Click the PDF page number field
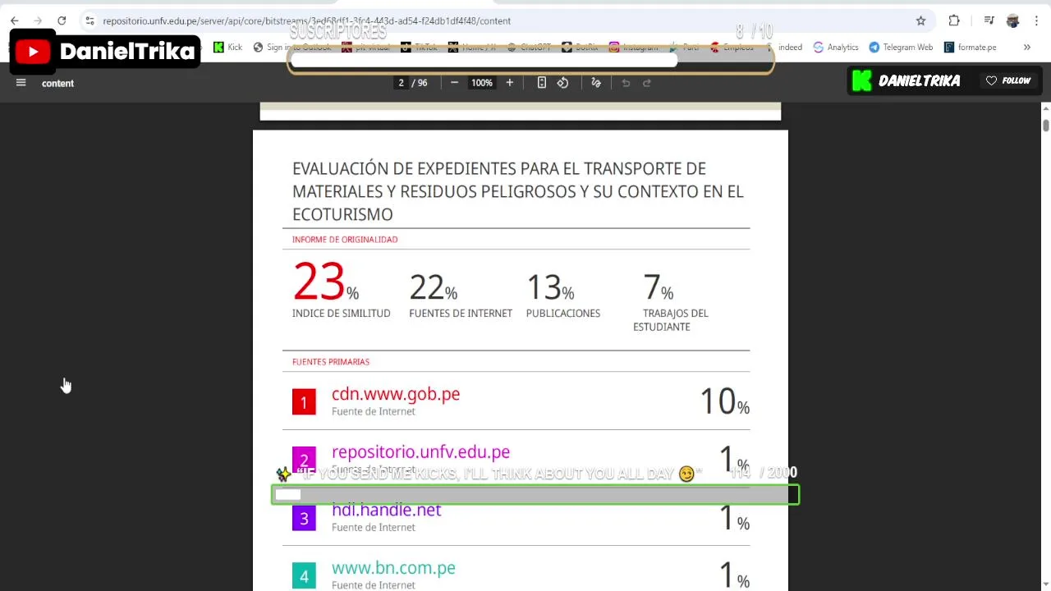The width and height of the screenshot is (1051, 591). [x=401, y=83]
